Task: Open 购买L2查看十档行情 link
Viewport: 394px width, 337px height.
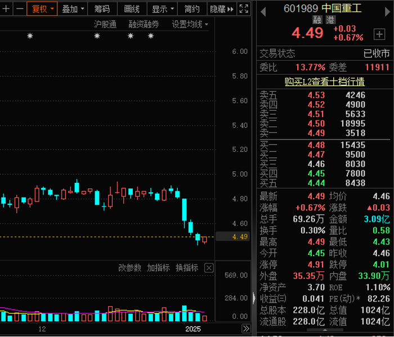Action: tap(325, 82)
